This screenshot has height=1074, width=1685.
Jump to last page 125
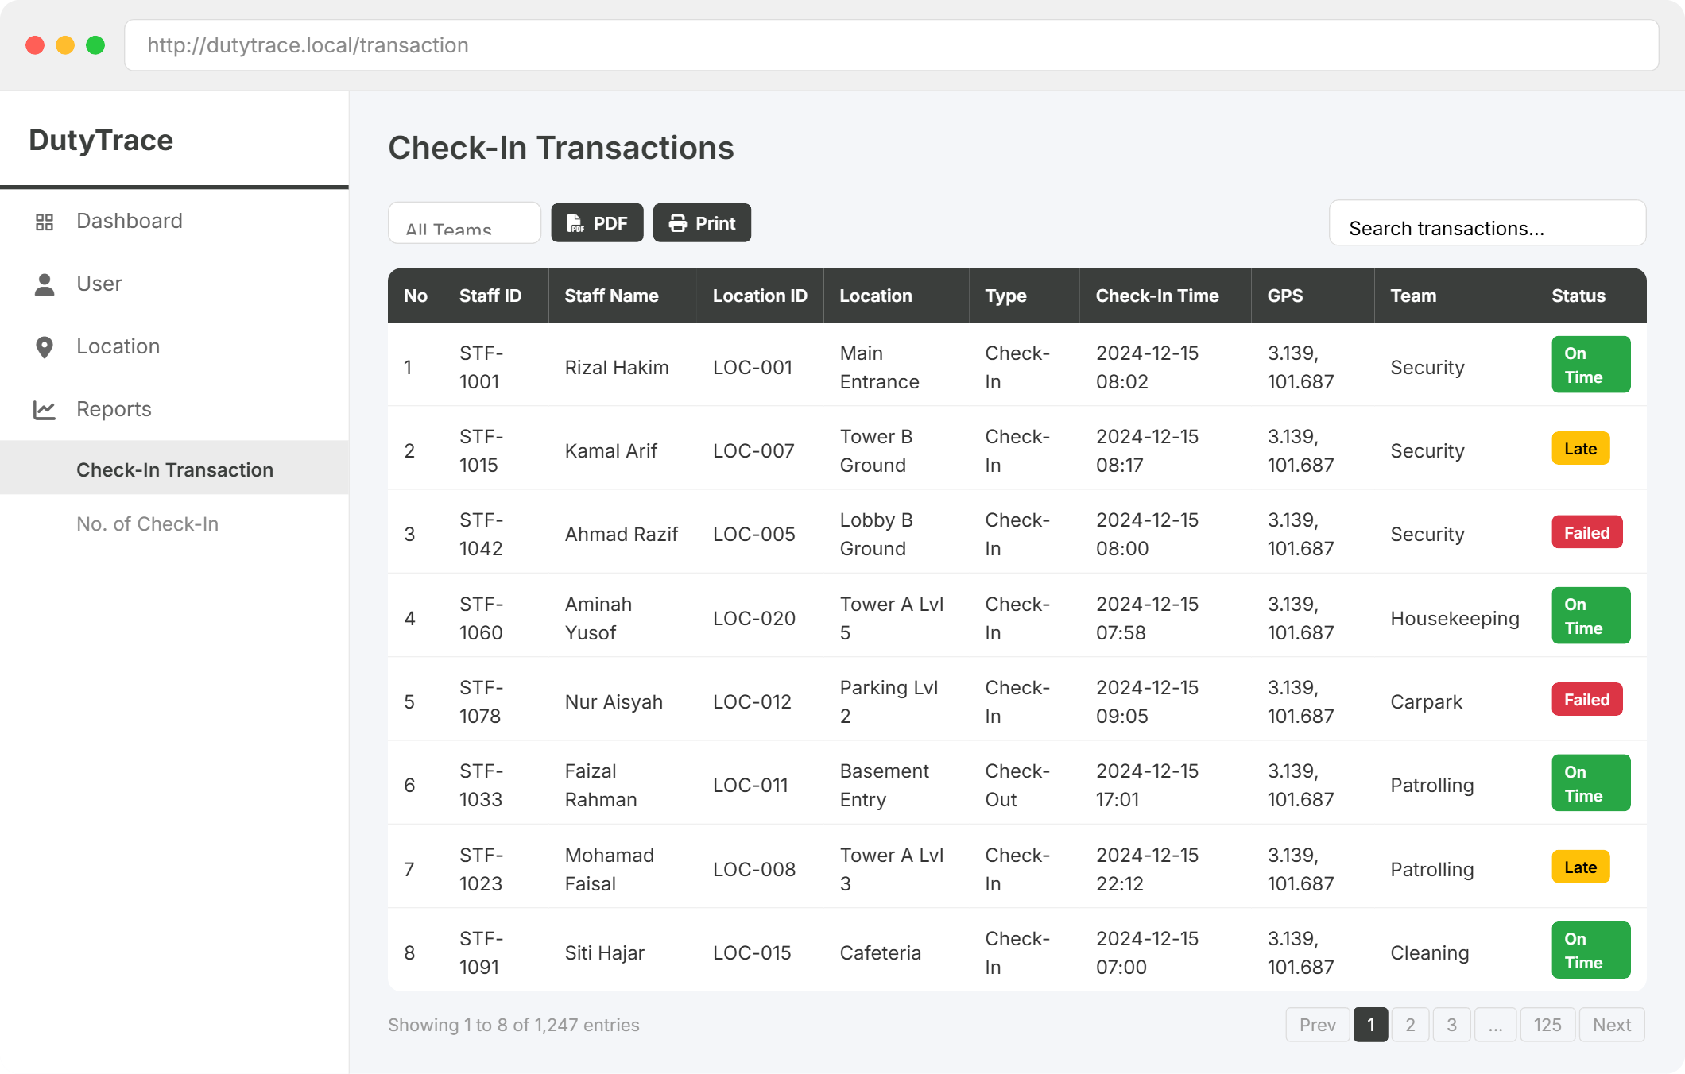pyautogui.click(x=1547, y=1025)
